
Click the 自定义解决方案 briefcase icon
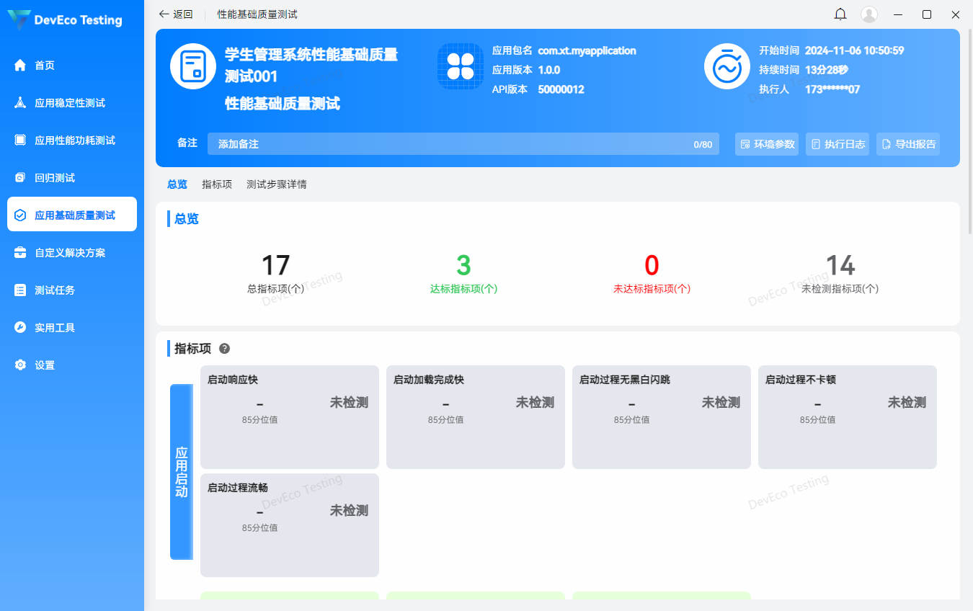tap(20, 253)
